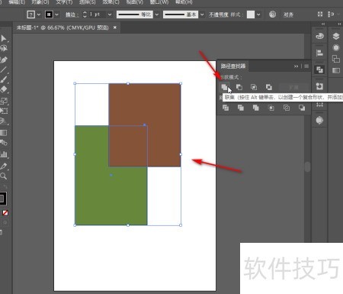Open the style color swatch

coord(251,15)
